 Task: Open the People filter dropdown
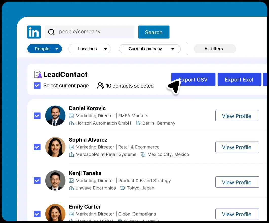click(45, 49)
